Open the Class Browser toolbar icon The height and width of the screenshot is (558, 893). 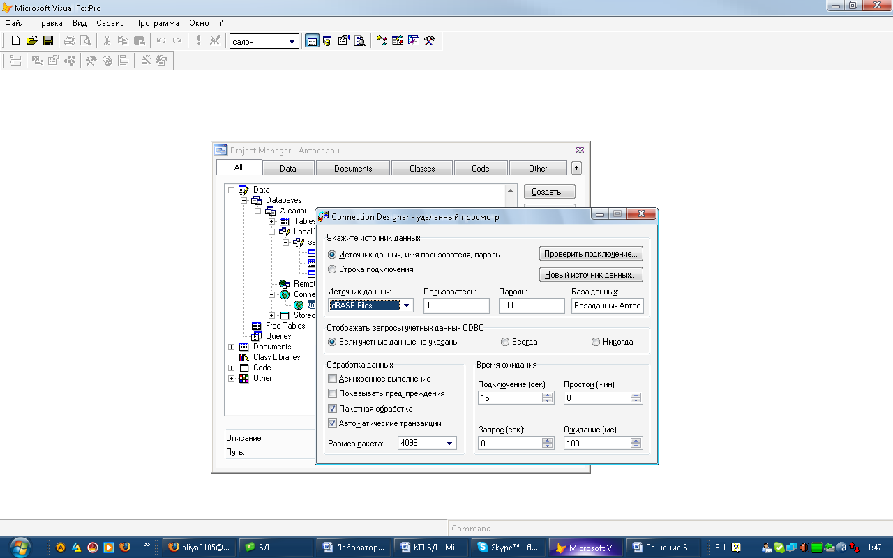(382, 41)
